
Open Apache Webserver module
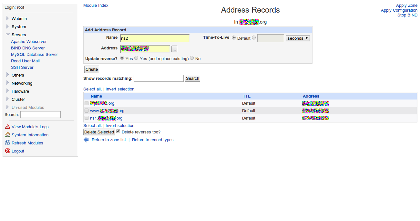(x=29, y=41)
